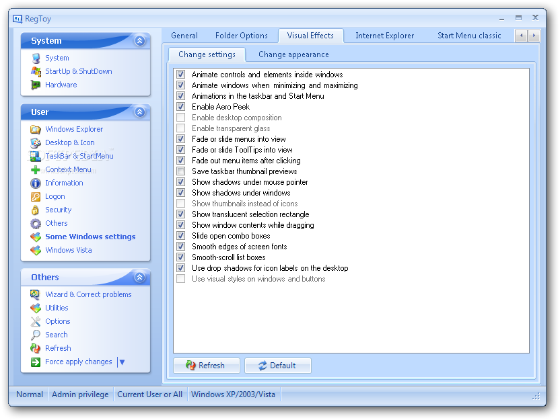This screenshot has height=420, width=560.
Task: Toggle Animations in the taskbar and Start Menu
Action: coord(181,96)
